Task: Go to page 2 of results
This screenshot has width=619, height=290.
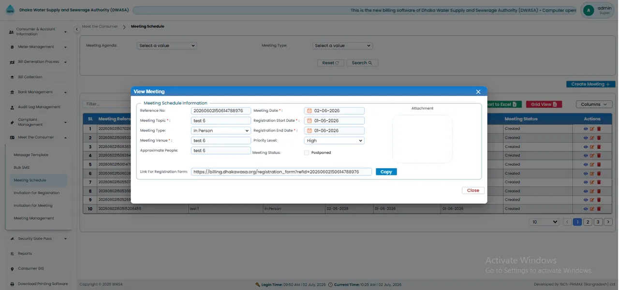Action: click(x=588, y=222)
